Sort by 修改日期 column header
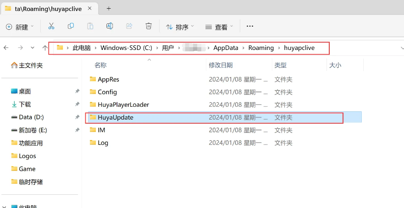404x208 pixels. click(x=221, y=65)
